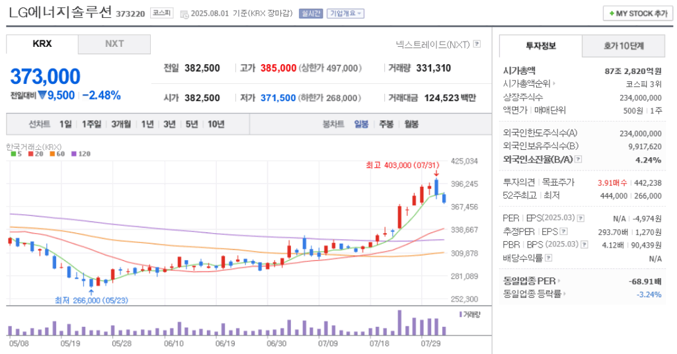Select the 5년 line chart period
This screenshot has height=354, width=677.
(192, 124)
